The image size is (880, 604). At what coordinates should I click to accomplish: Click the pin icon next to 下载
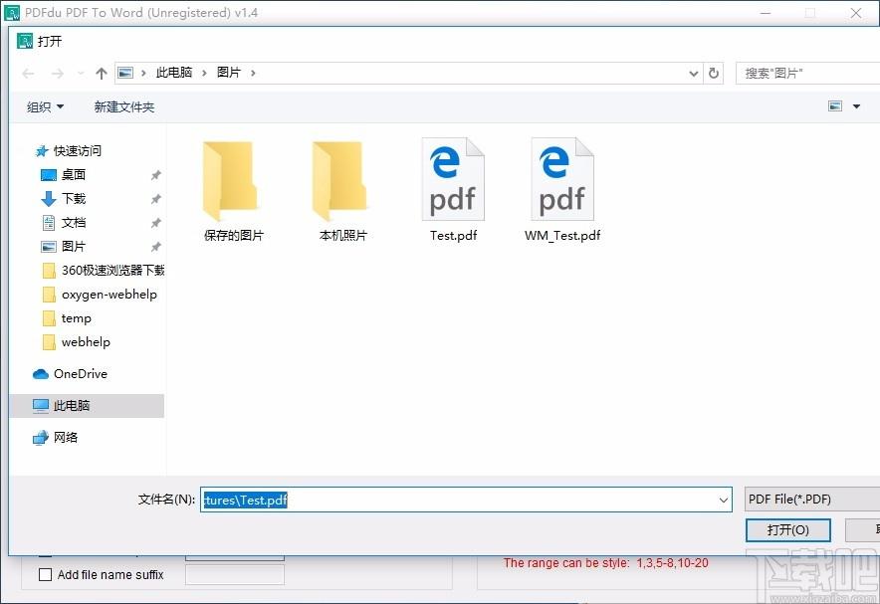point(156,199)
